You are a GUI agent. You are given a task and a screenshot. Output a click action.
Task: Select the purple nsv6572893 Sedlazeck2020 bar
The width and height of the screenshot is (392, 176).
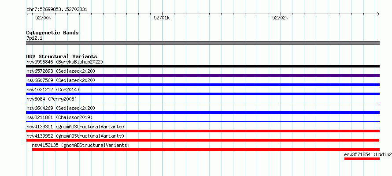(x=203, y=75)
